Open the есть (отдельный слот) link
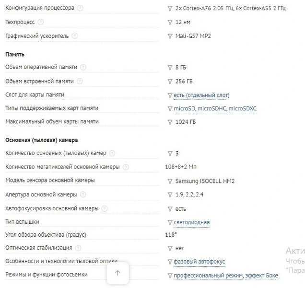This screenshot has height=288, width=305. 201,95
